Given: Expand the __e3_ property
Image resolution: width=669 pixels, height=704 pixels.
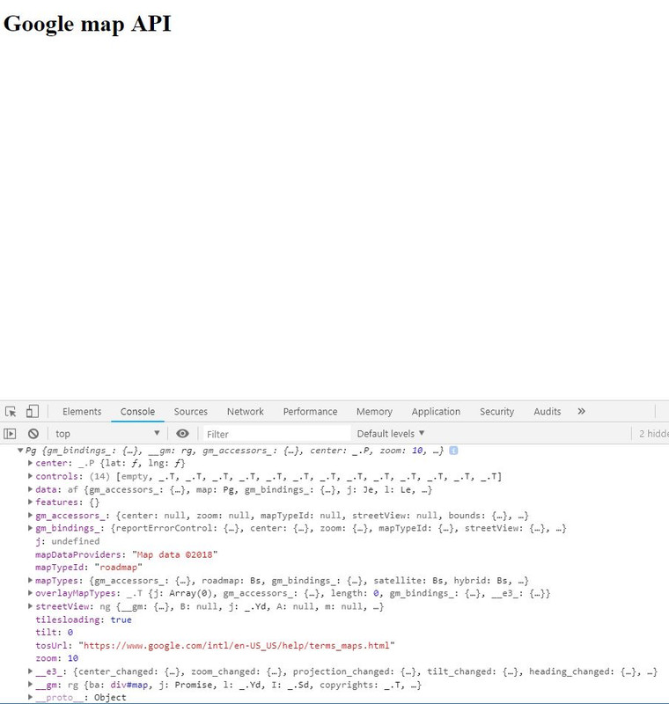Looking at the screenshot, I should [x=30, y=671].
